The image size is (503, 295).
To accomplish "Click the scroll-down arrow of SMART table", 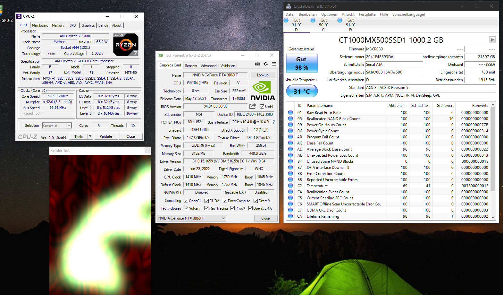I will (x=493, y=217).
